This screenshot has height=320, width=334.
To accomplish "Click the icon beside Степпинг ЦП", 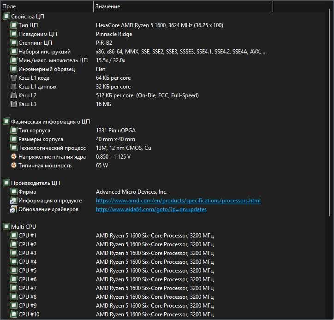I will pyautogui.click(x=13, y=42).
